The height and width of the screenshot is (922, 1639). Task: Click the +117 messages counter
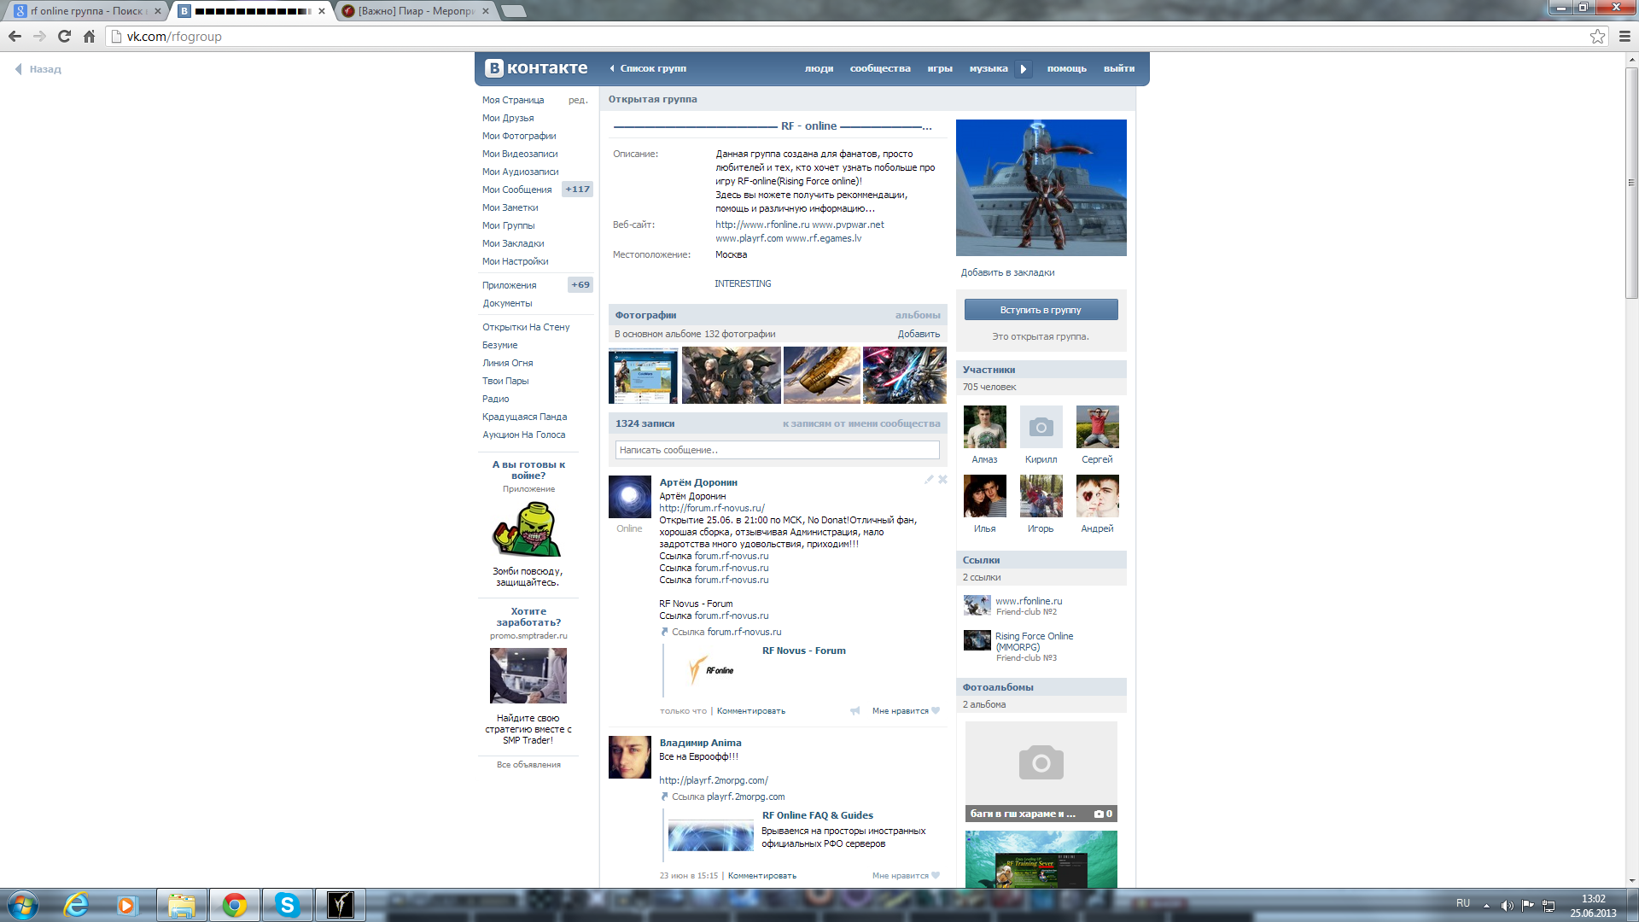pos(578,190)
